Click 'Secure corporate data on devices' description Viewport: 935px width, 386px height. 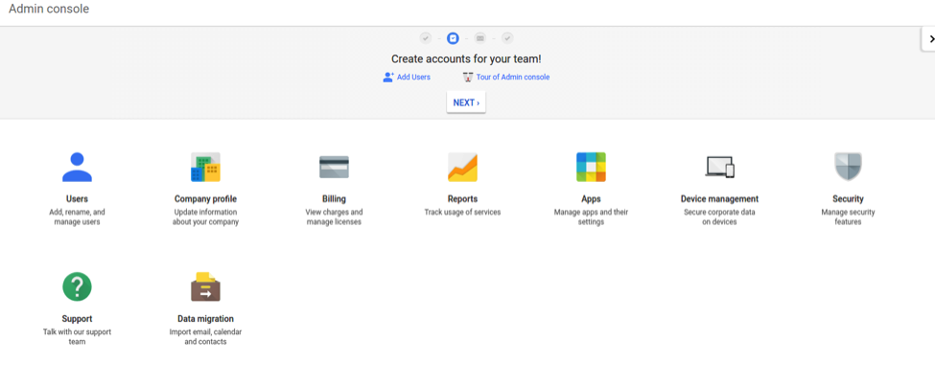[x=720, y=216]
